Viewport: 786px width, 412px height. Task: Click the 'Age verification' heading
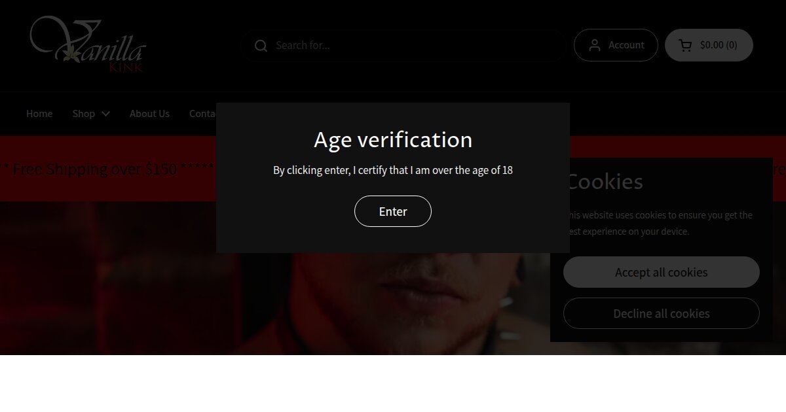coord(393,140)
